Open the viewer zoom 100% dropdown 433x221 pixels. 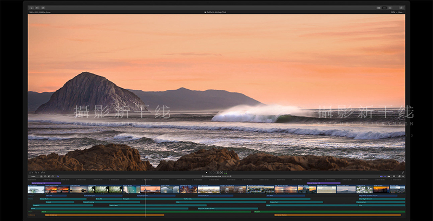[x=394, y=12]
